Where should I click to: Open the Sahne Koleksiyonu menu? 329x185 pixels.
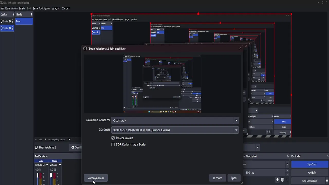pos(41,8)
